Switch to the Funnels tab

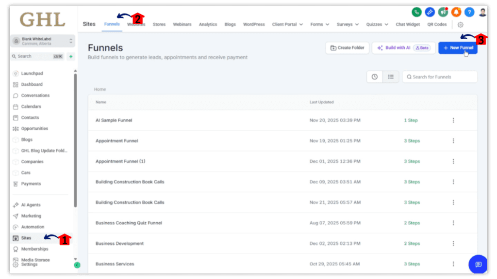click(x=112, y=24)
